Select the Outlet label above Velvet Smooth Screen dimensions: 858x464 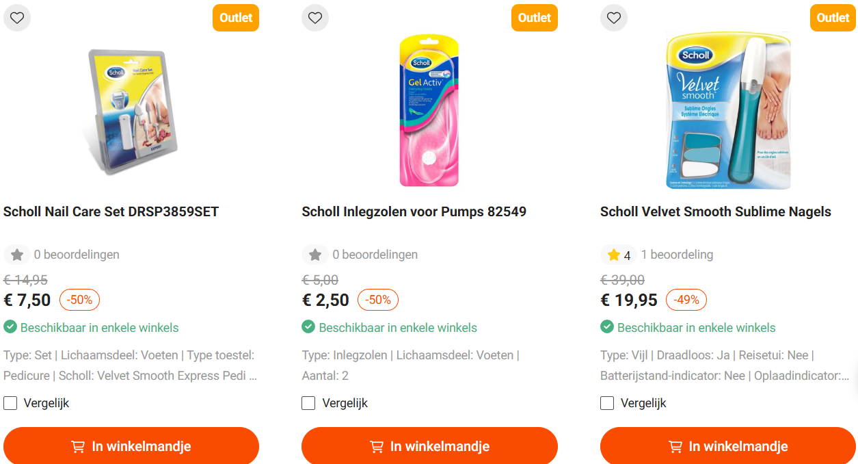click(x=833, y=18)
